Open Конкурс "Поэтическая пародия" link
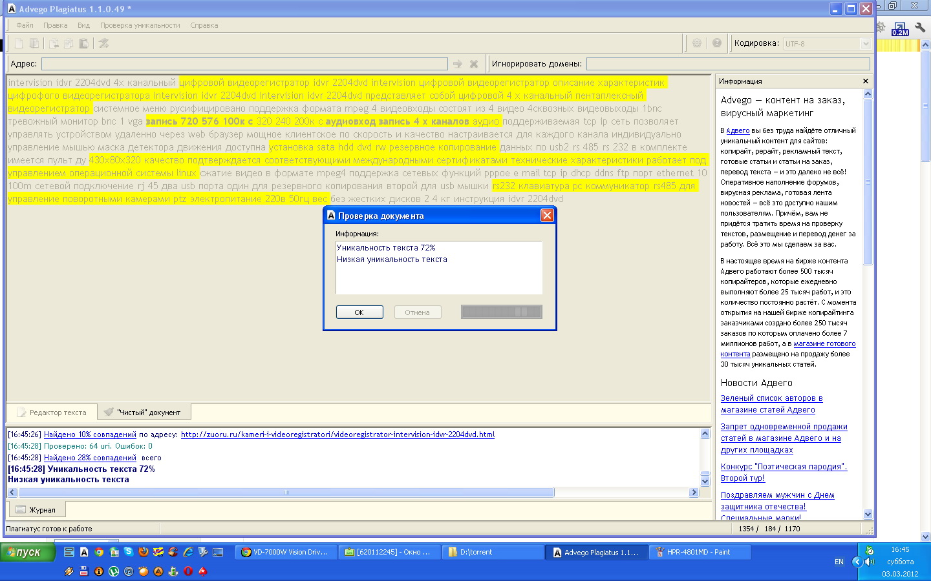This screenshot has width=931, height=581. point(784,473)
